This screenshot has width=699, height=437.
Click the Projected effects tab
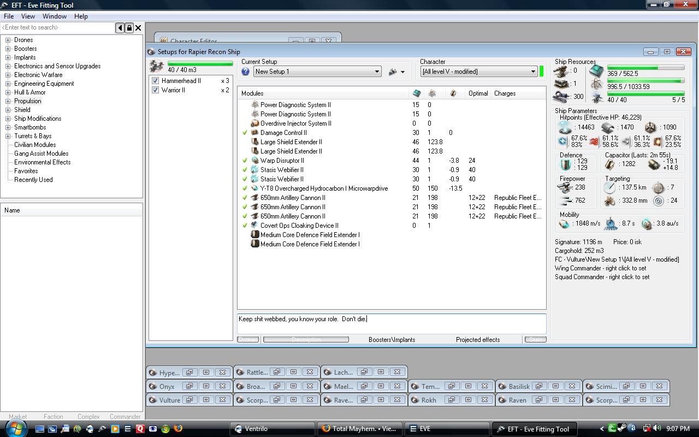[478, 340]
